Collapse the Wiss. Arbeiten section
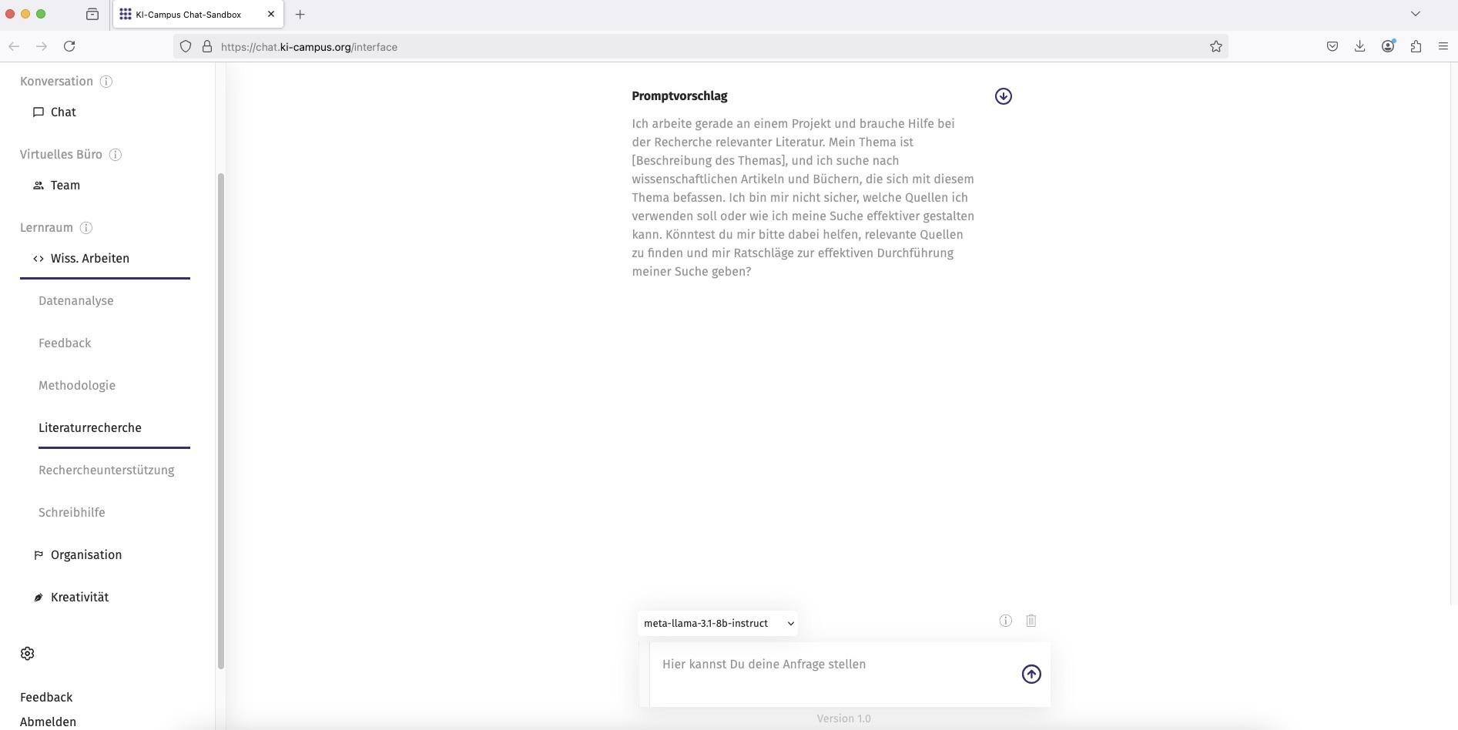Screen dimensions: 1458x730 89,259
